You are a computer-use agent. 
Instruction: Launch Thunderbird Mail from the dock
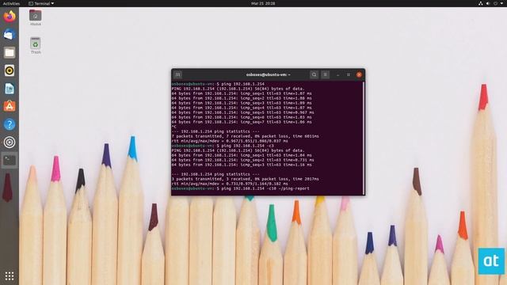tap(10, 34)
